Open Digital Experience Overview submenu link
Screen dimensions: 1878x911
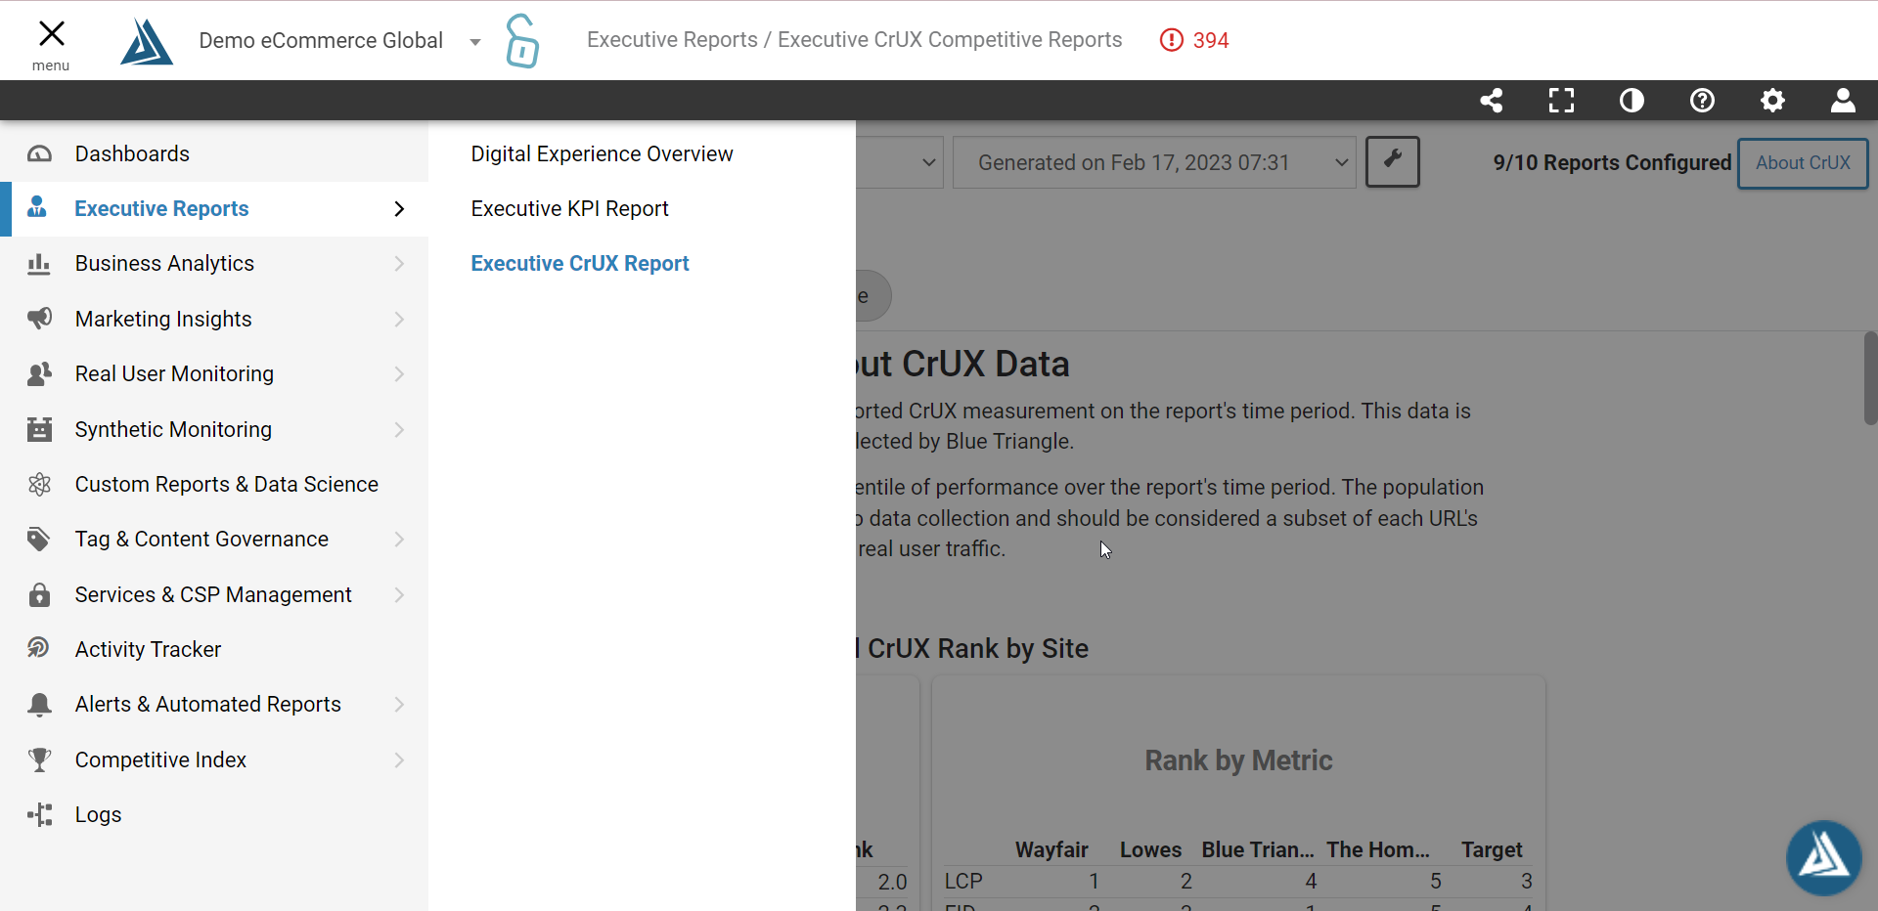602,153
